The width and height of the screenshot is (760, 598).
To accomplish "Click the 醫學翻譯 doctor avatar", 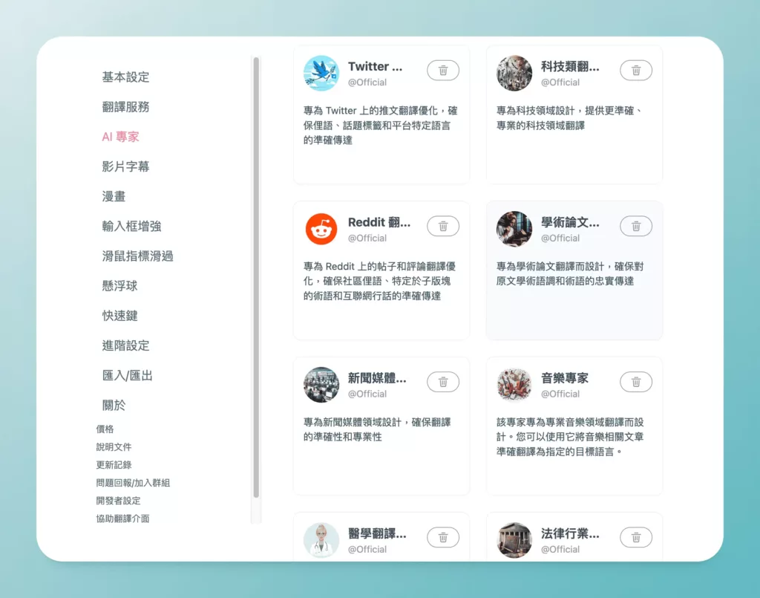I will point(321,540).
